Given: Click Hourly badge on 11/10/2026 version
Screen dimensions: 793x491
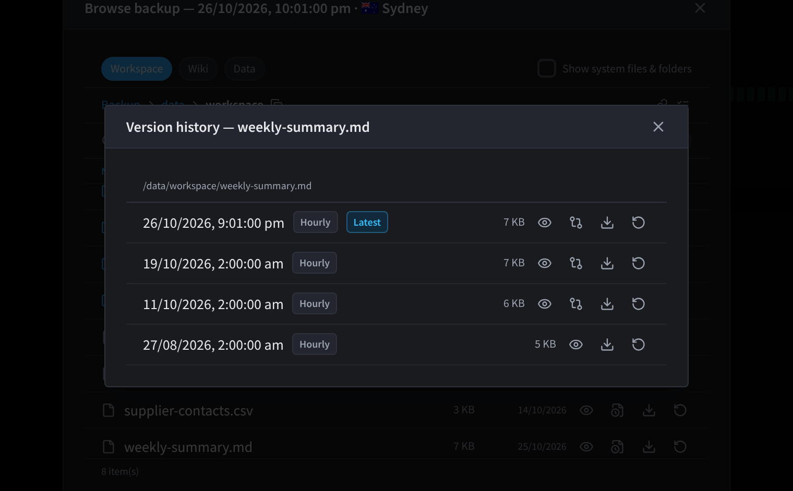Looking at the screenshot, I should pos(315,303).
